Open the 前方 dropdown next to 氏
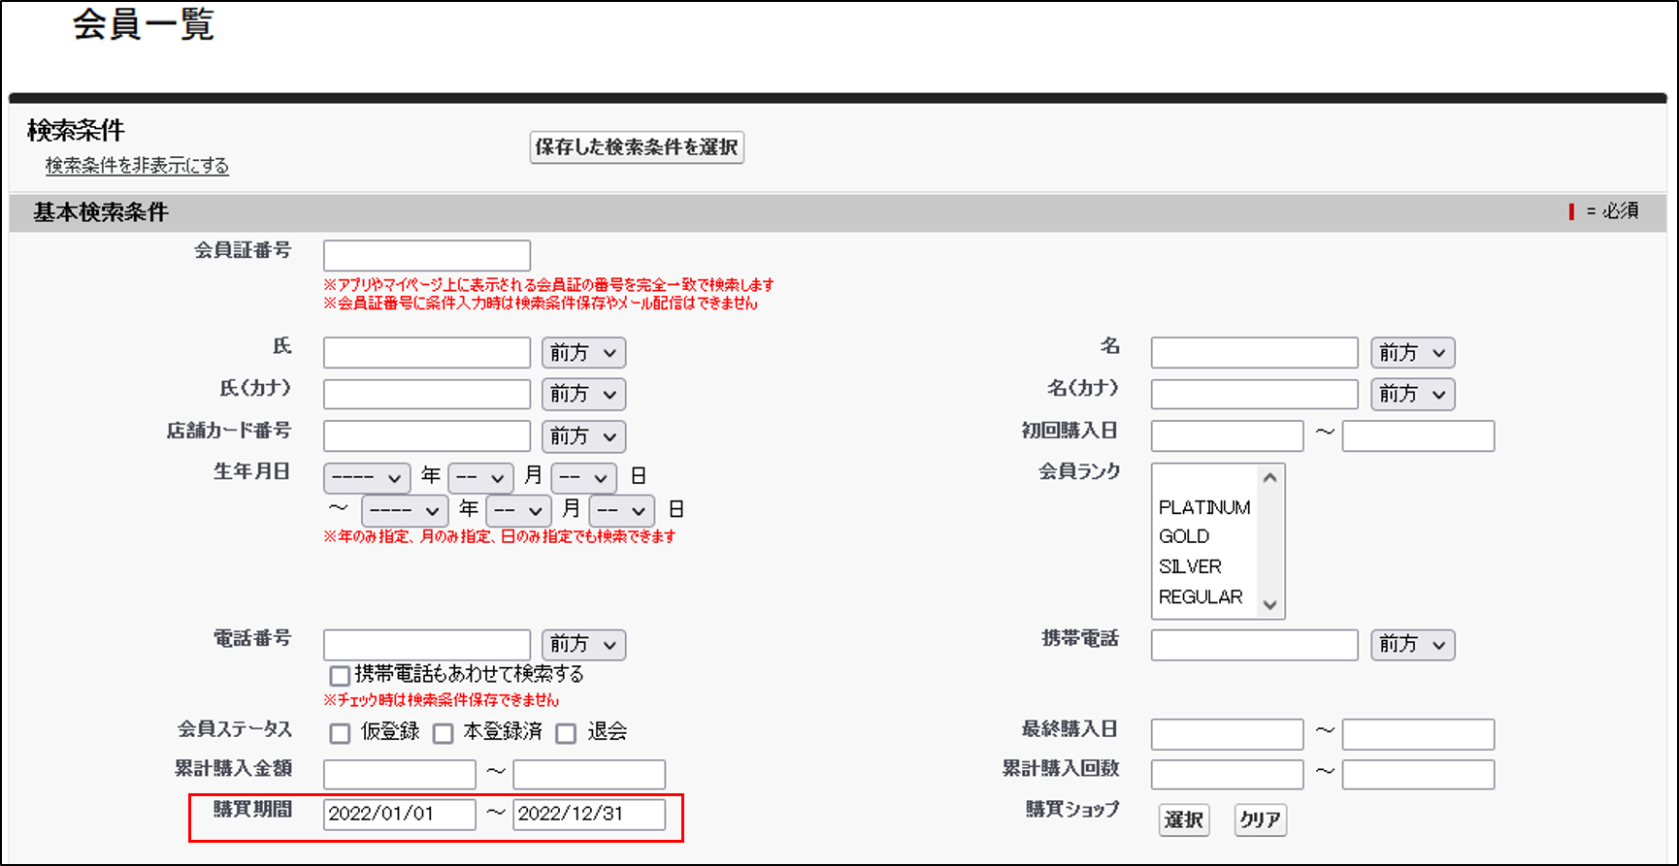This screenshot has height=866, width=1679. coord(583,353)
